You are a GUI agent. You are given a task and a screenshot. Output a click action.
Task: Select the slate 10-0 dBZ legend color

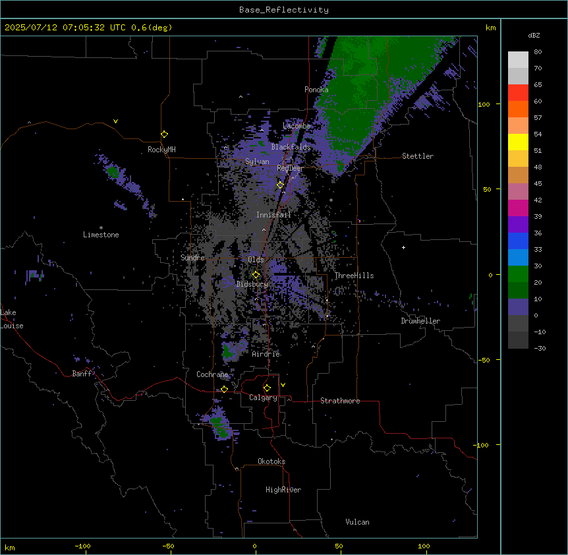[x=518, y=307]
